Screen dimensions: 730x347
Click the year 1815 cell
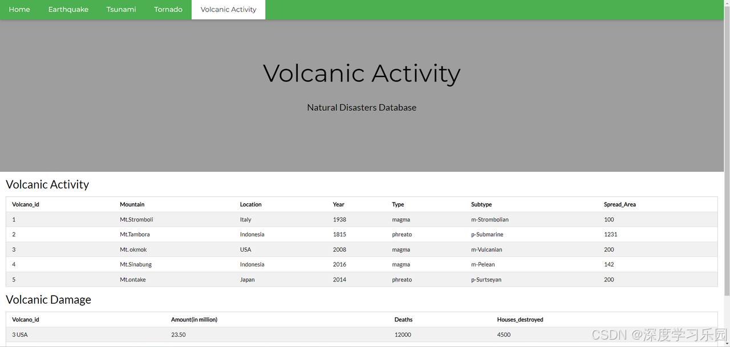(339, 235)
